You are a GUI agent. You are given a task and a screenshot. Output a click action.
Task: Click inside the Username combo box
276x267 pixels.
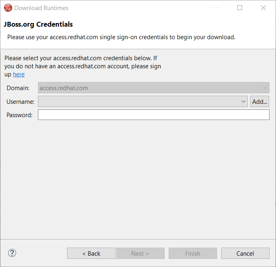pos(138,101)
